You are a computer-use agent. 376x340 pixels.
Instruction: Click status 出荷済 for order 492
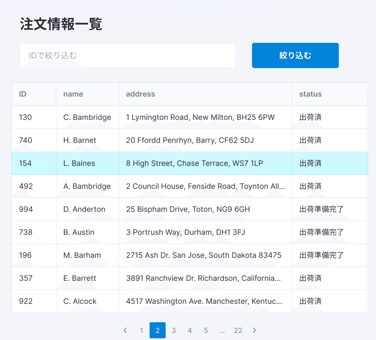(311, 186)
